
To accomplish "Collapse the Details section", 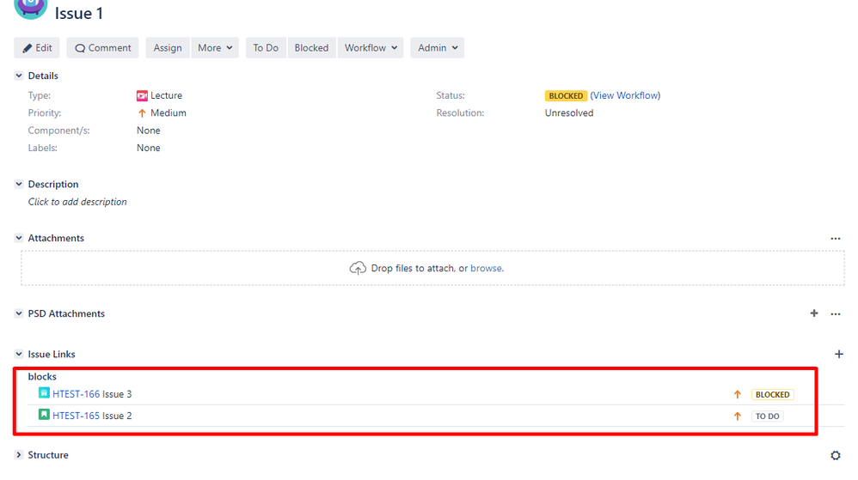I will (x=19, y=76).
